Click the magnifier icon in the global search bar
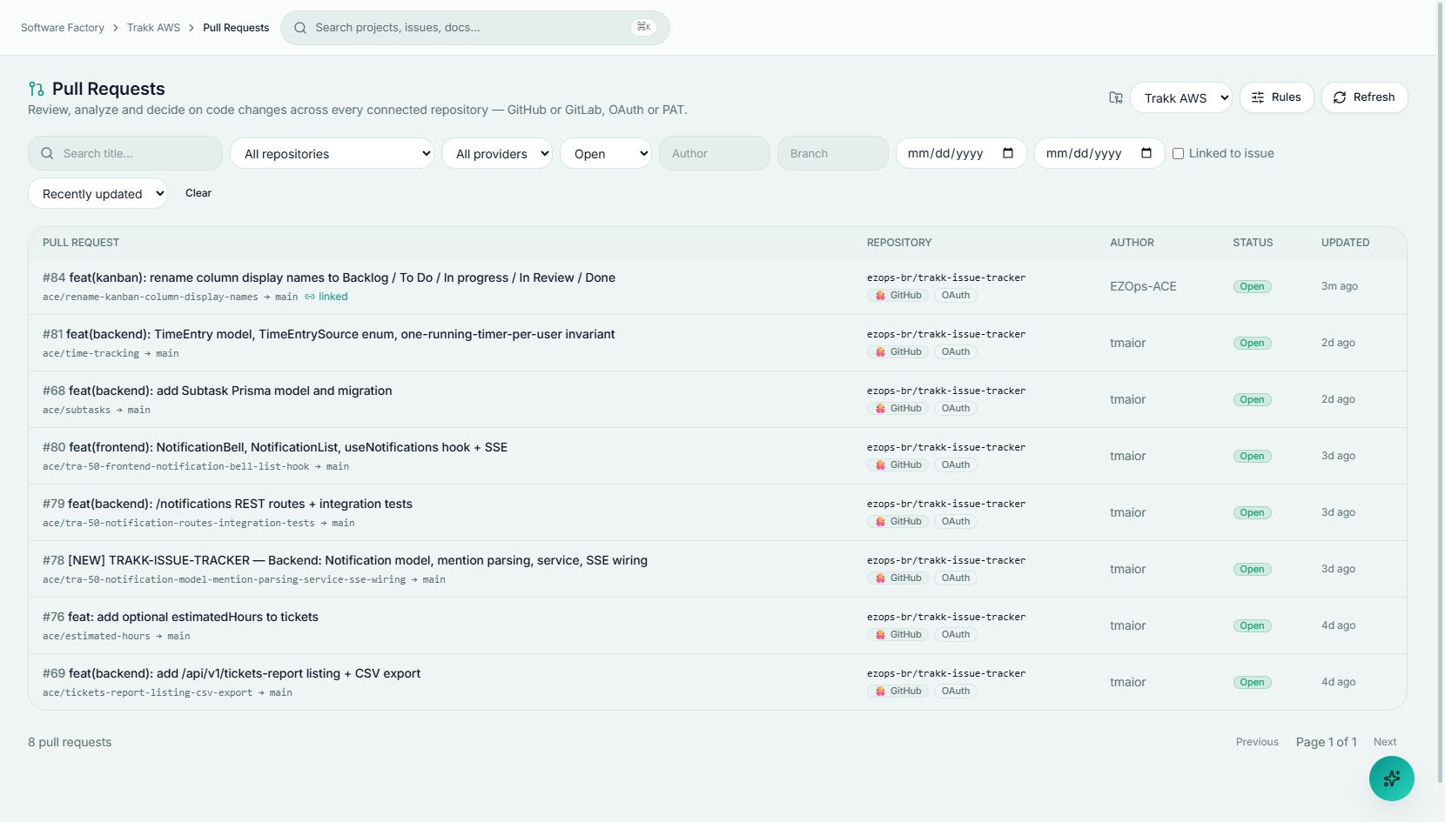The image size is (1445, 822). click(x=300, y=28)
